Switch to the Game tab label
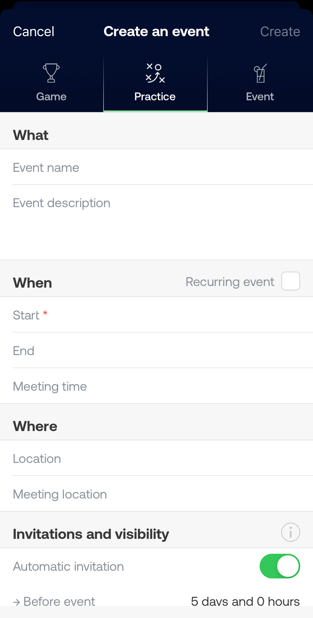The height and width of the screenshot is (618, 313). 51,97
